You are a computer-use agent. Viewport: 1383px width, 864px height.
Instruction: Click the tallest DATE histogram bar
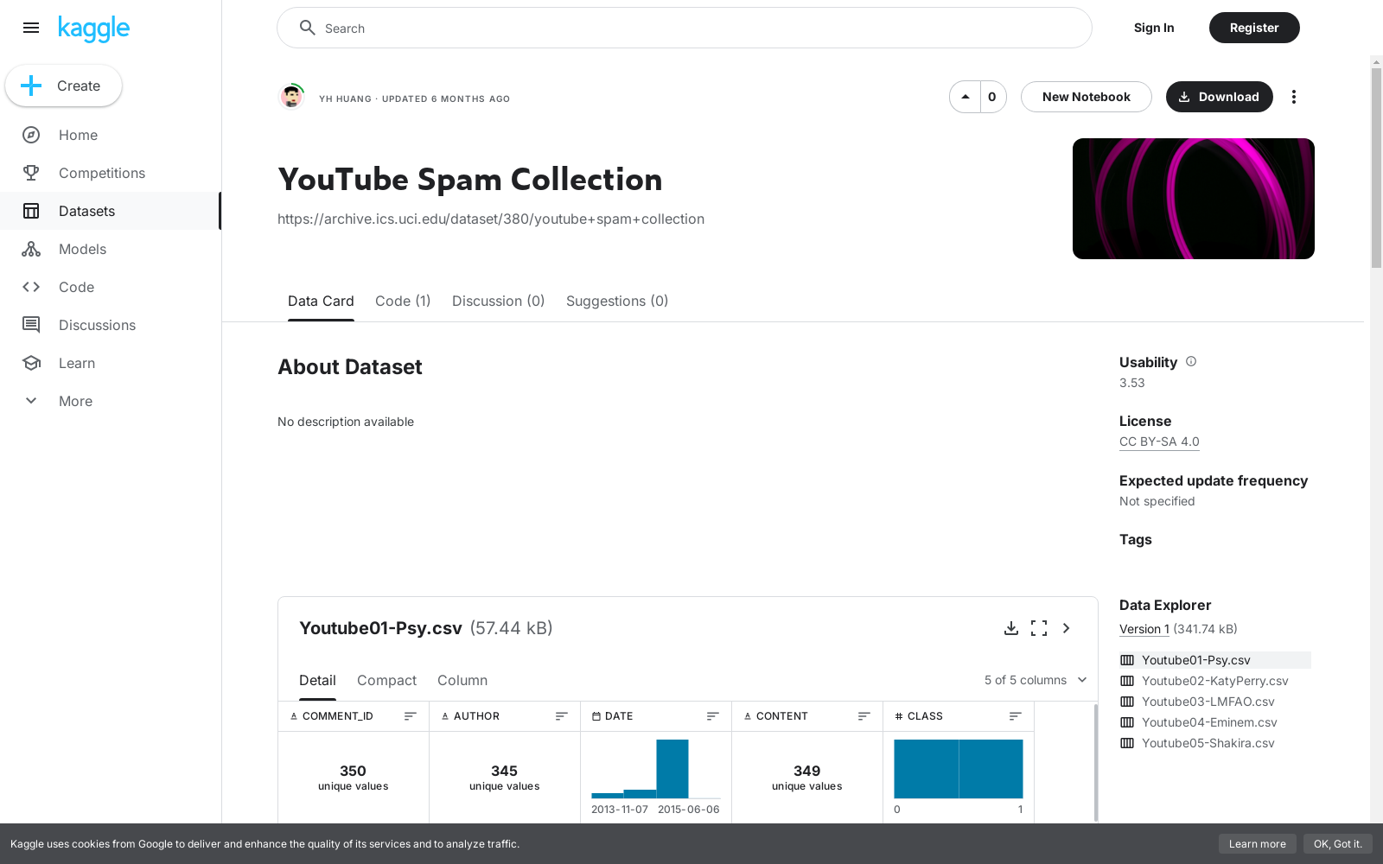pyautogui.click(x=672, y=768)
